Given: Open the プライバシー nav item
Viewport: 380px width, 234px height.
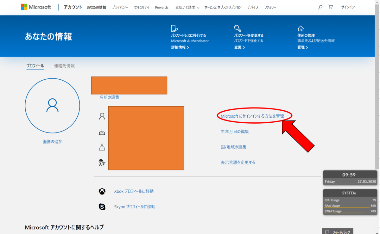Looking at the screenshot, I should pyautogui.click(x=120, y=7).
